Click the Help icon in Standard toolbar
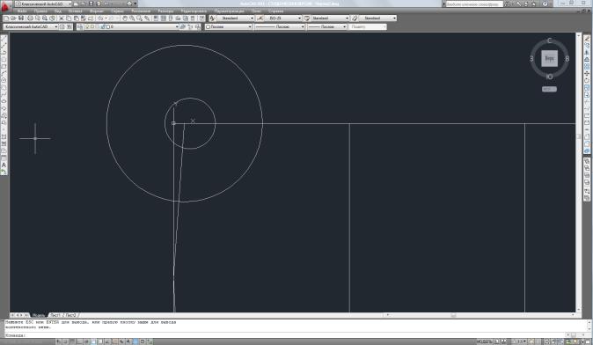The height and width of the screenshot is (345, 593). [202, 18]
